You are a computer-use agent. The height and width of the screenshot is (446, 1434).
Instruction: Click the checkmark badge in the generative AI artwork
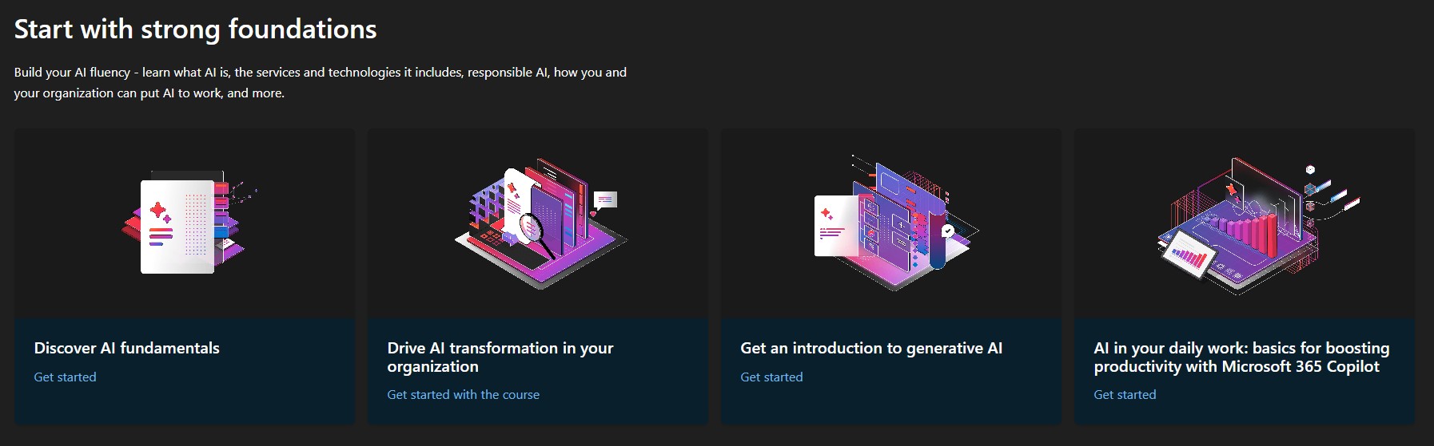coord(947,231)
